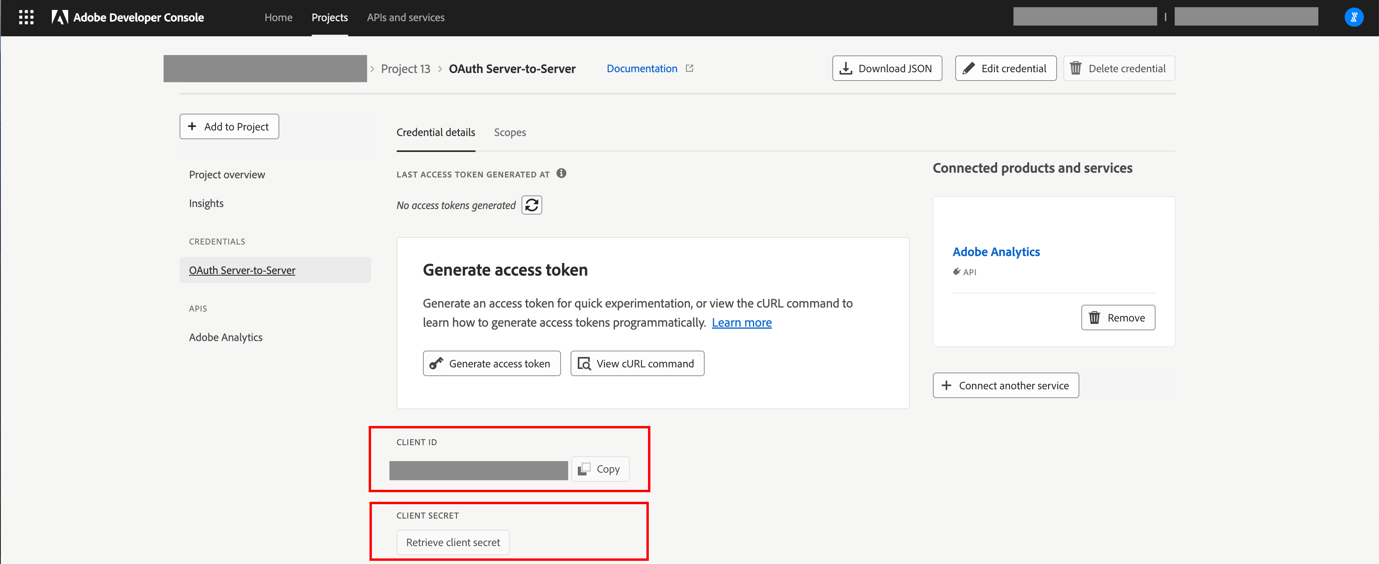The width and height of the screenshot is (1379, 564).
Task: Remove the Adobe Analytics service
Action: click(x=1118, y=318)
